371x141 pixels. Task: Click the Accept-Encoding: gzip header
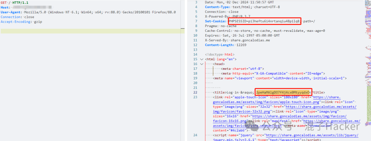[21, 22]
